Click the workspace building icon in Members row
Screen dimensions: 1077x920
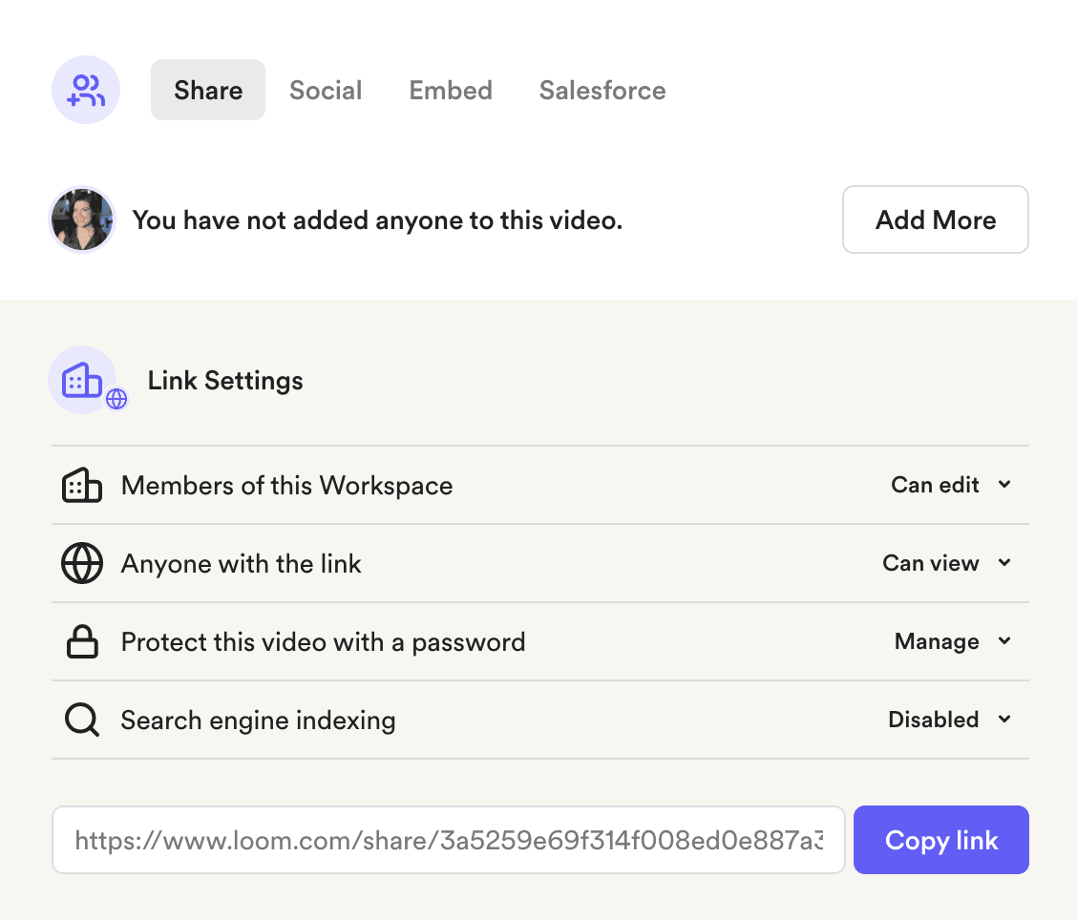(x=81, y=486)
